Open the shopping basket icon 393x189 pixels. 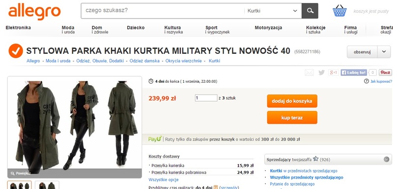point(339,11)
